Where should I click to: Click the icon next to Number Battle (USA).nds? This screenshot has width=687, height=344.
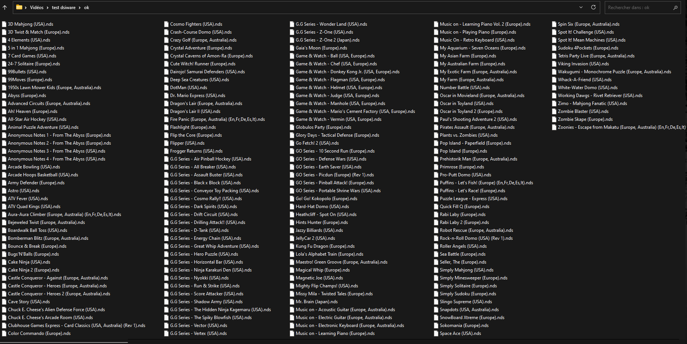point(436,88)
